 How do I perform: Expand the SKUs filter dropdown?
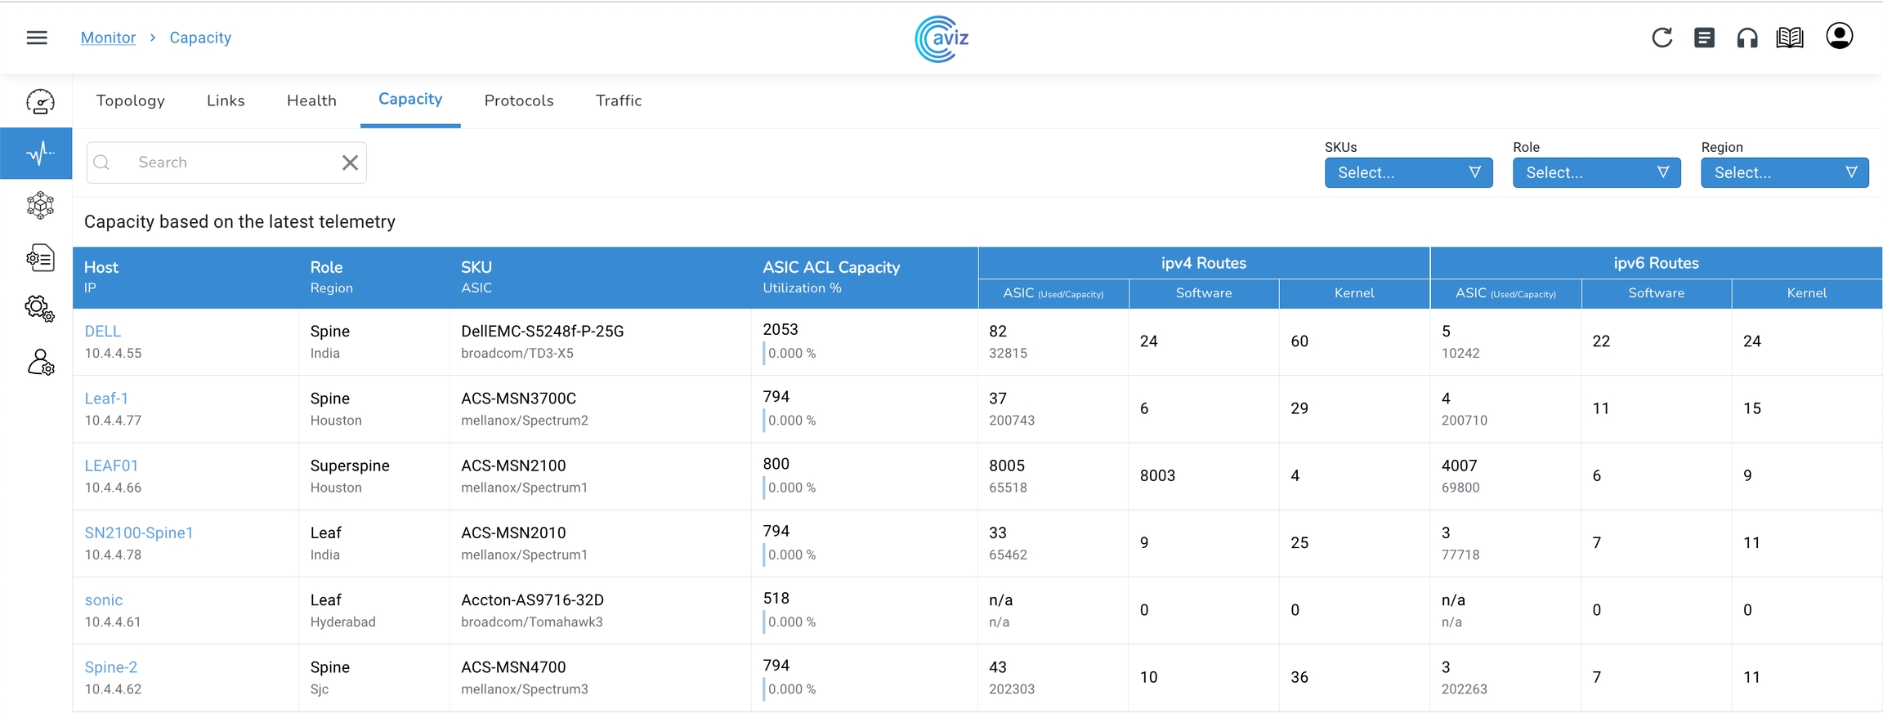point(1408,172)
